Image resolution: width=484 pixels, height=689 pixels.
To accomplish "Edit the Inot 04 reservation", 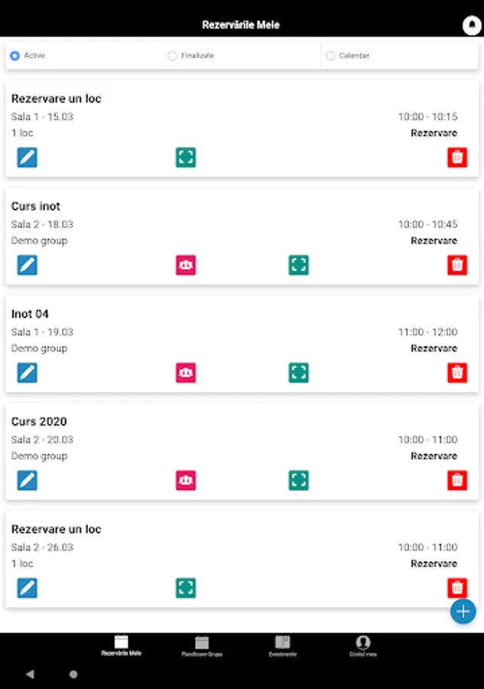I will 28,373.
